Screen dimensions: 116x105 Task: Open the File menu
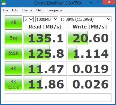(x=5, y=10)
